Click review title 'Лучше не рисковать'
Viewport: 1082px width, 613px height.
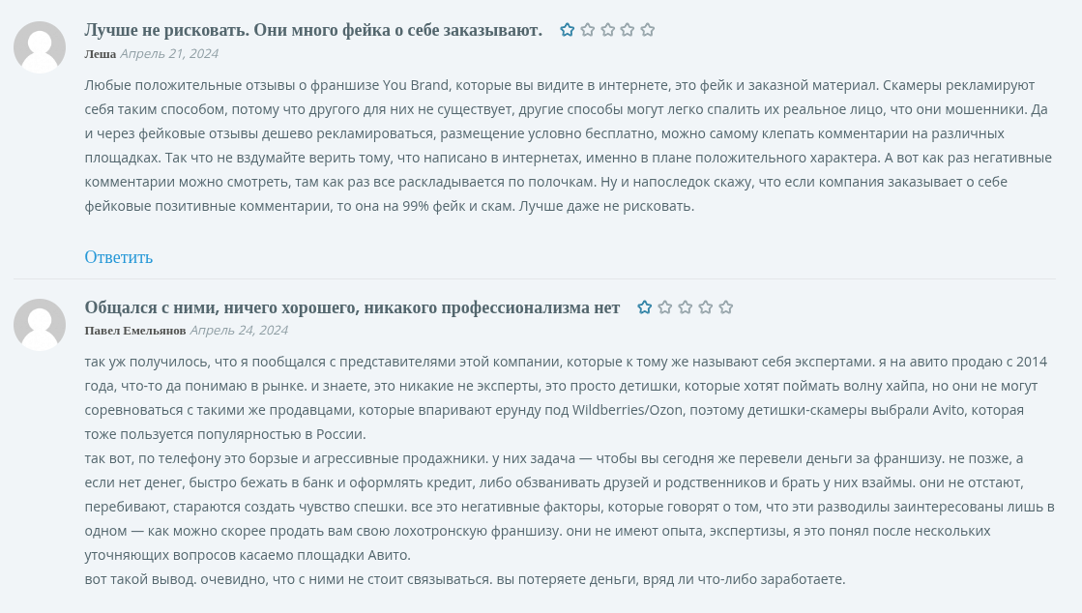point(313,30)
